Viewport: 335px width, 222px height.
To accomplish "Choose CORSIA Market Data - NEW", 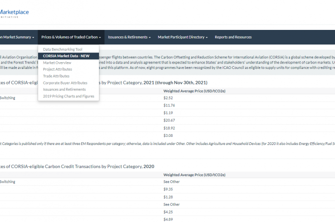I will tap(66, 56).
